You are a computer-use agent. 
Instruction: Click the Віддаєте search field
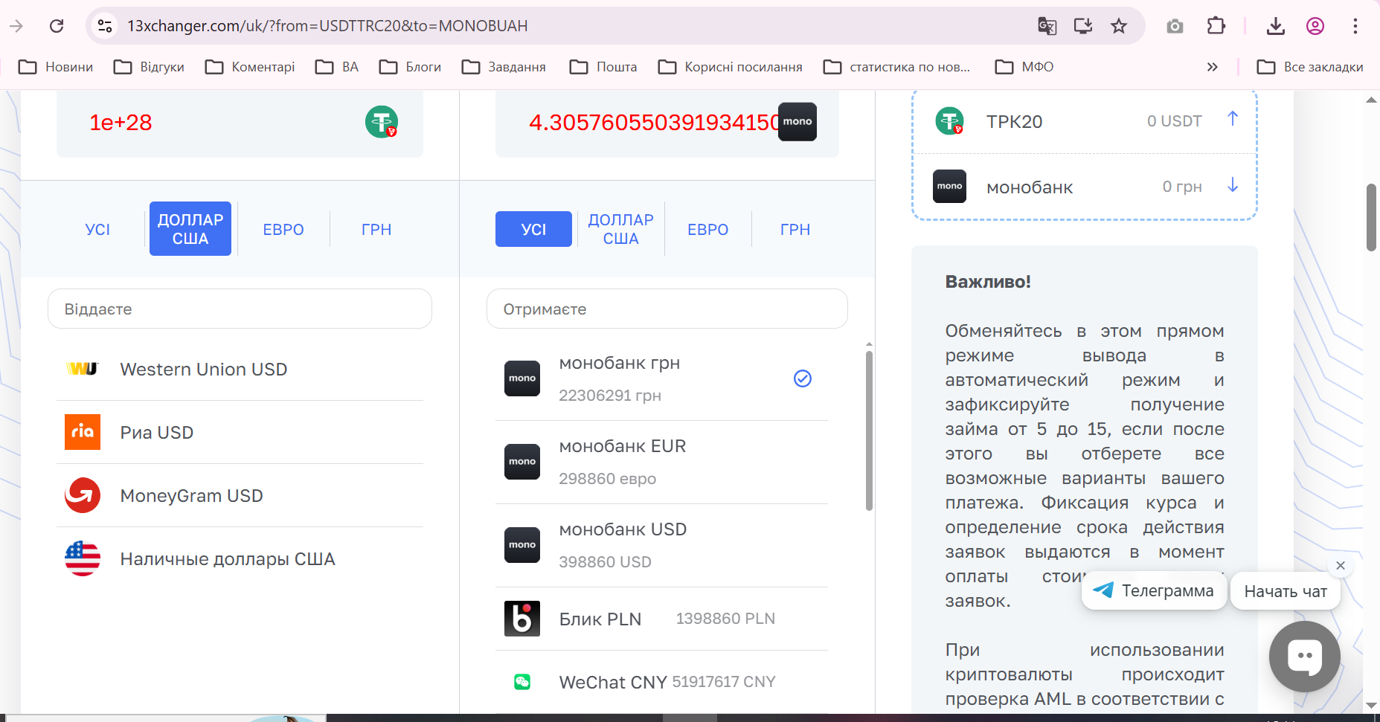point(240,309)
